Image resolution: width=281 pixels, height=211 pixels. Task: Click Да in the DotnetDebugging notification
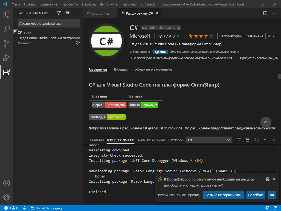tap(271, 195)
